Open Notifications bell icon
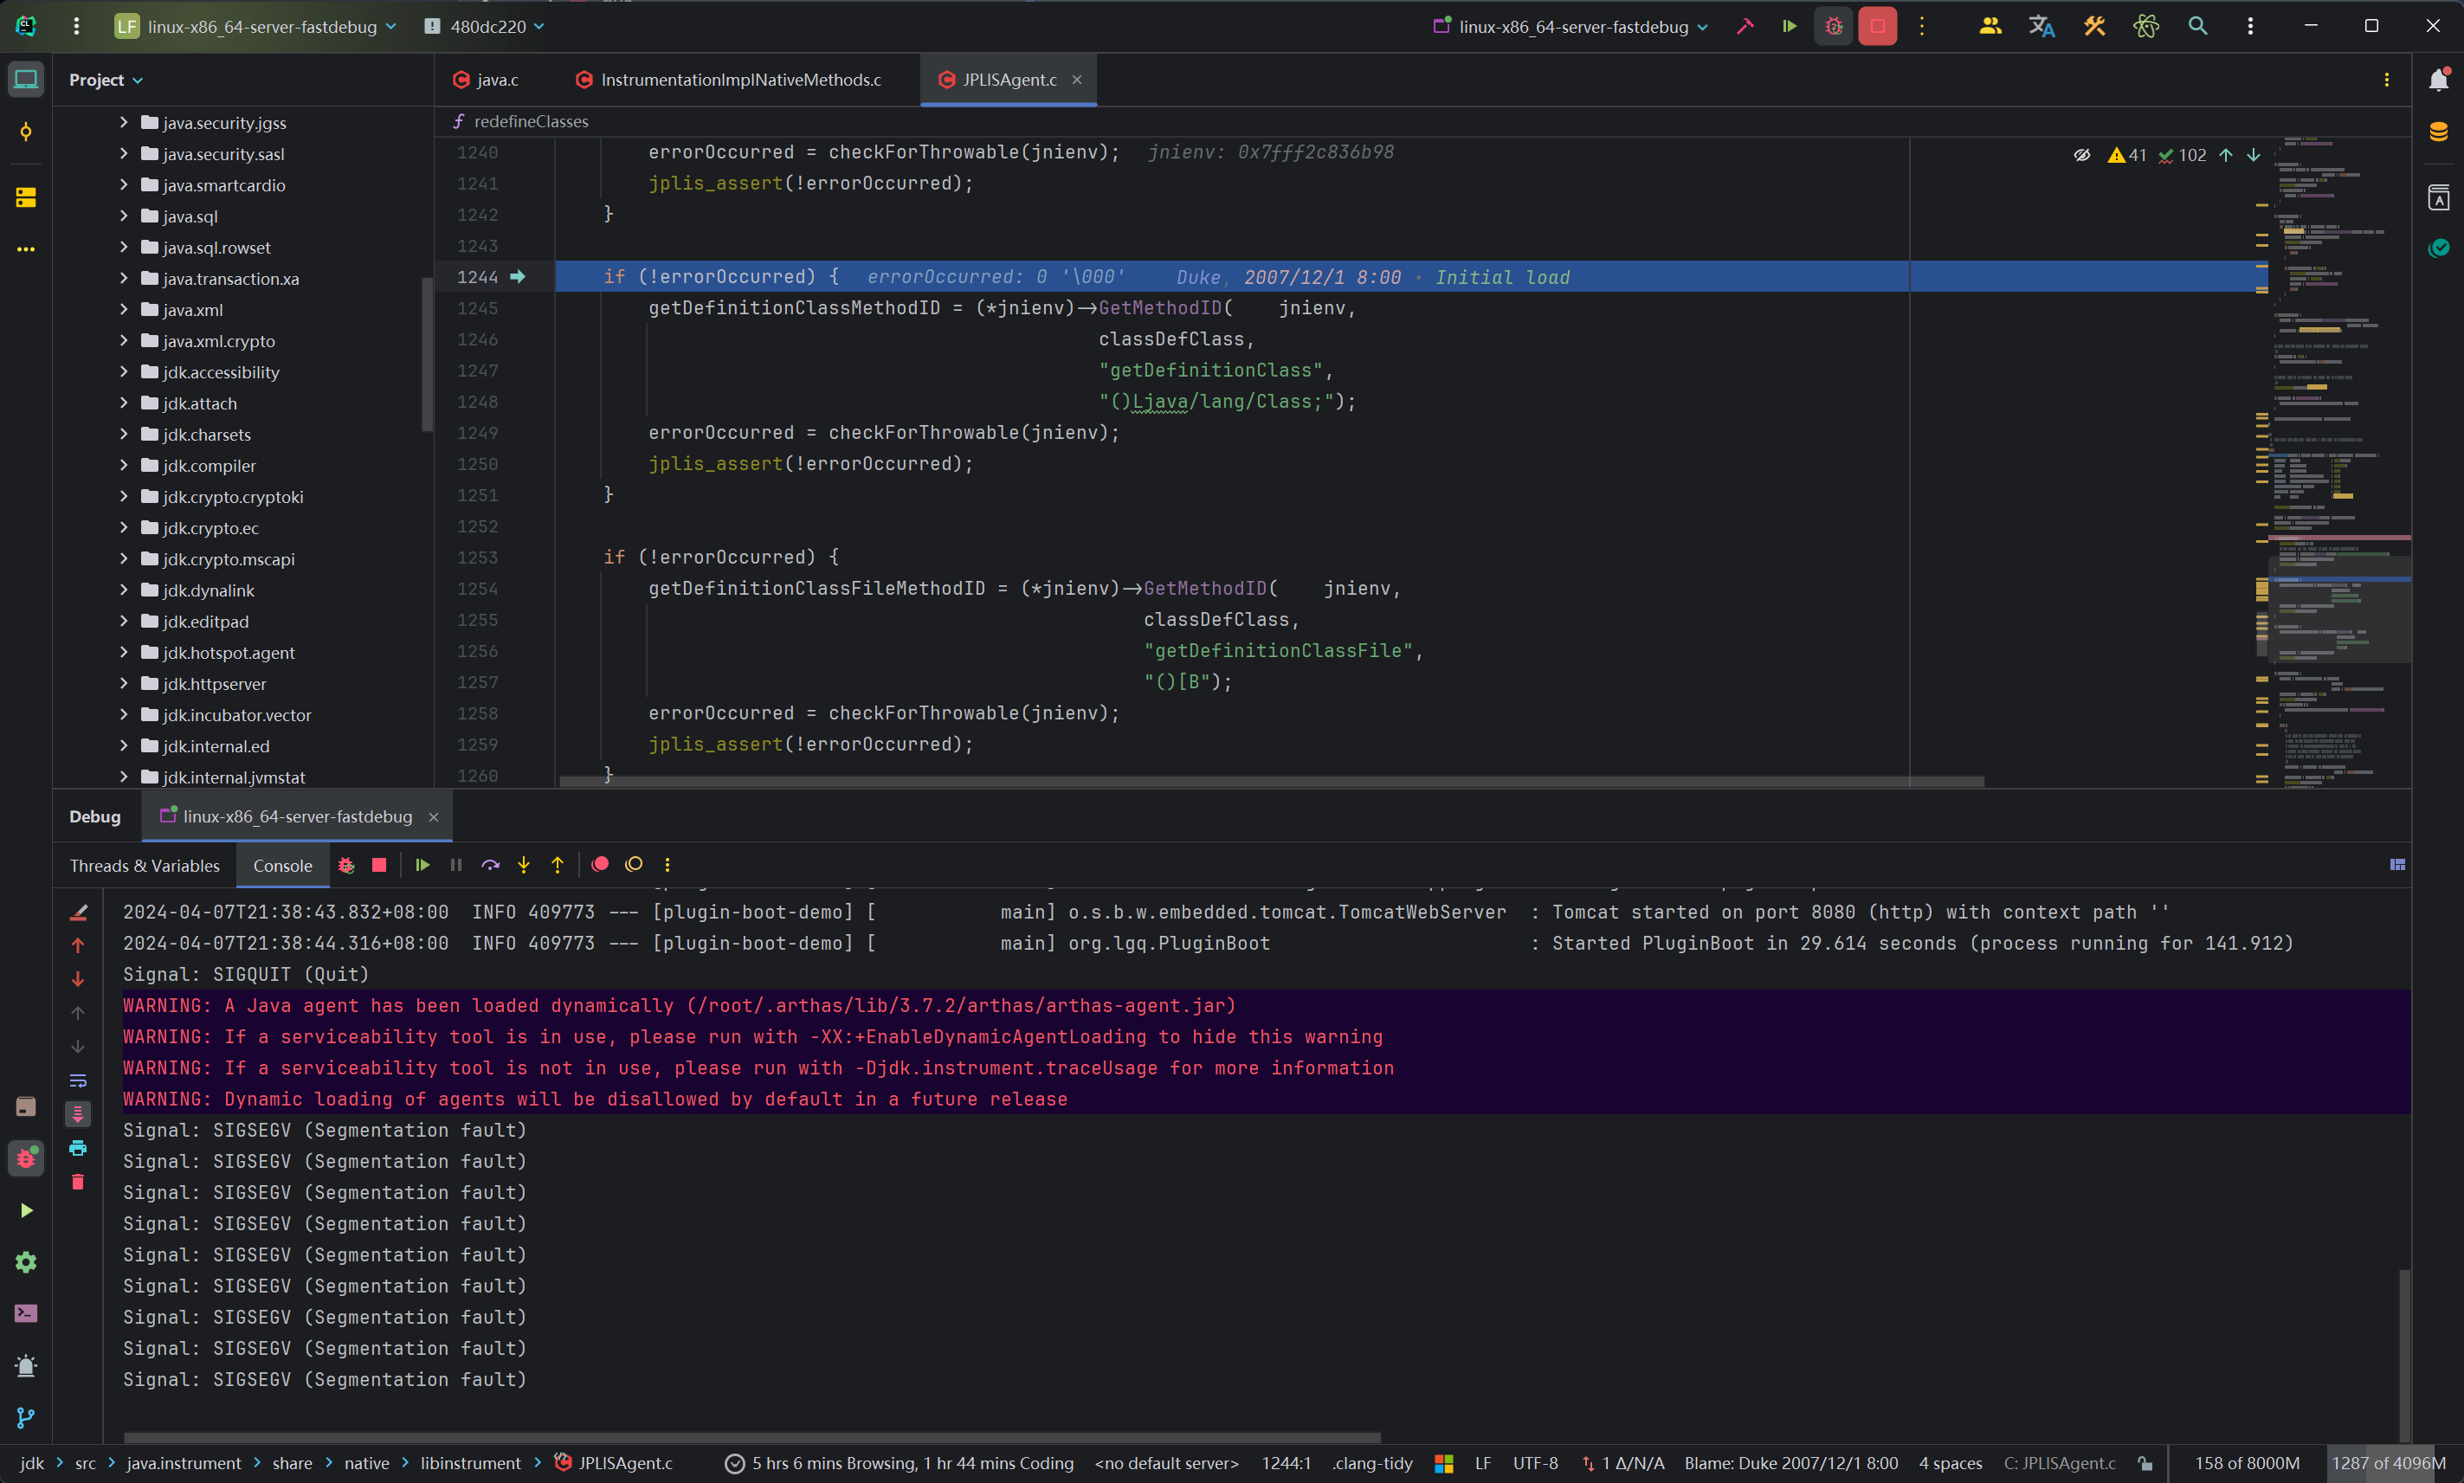Image resolution: width=2464 pixels, height=1483 pixels. coord(2438,79)
